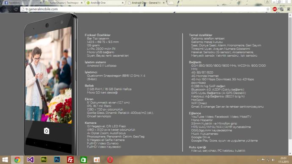The width and height of the screenshot is (292, 164).
Task: Open the Windows Store taskbar icon
Action: point(83,160)
